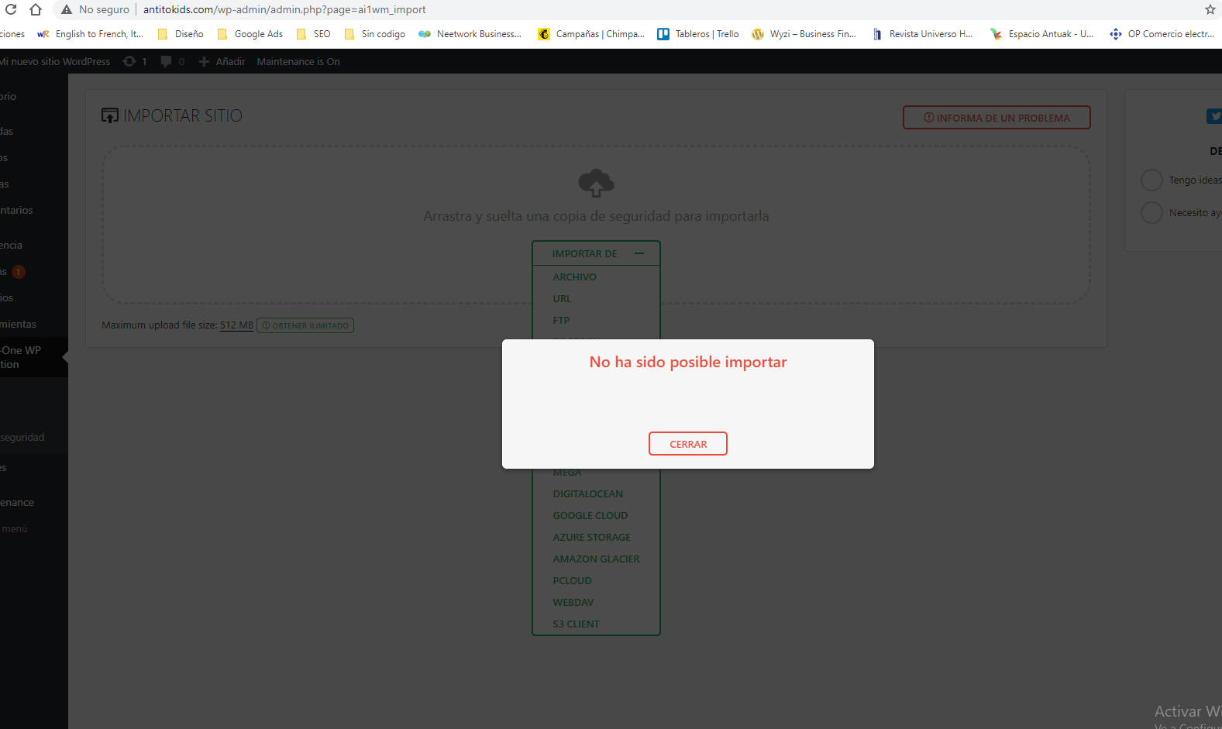Image resolution: width=1222 pixels, height=729 pixels.
Task: Choose AMAZON GLACIER as import source
Action: 596,559
